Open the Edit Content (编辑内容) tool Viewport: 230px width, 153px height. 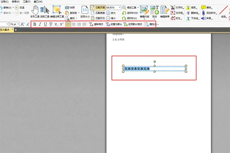[144, 12]
